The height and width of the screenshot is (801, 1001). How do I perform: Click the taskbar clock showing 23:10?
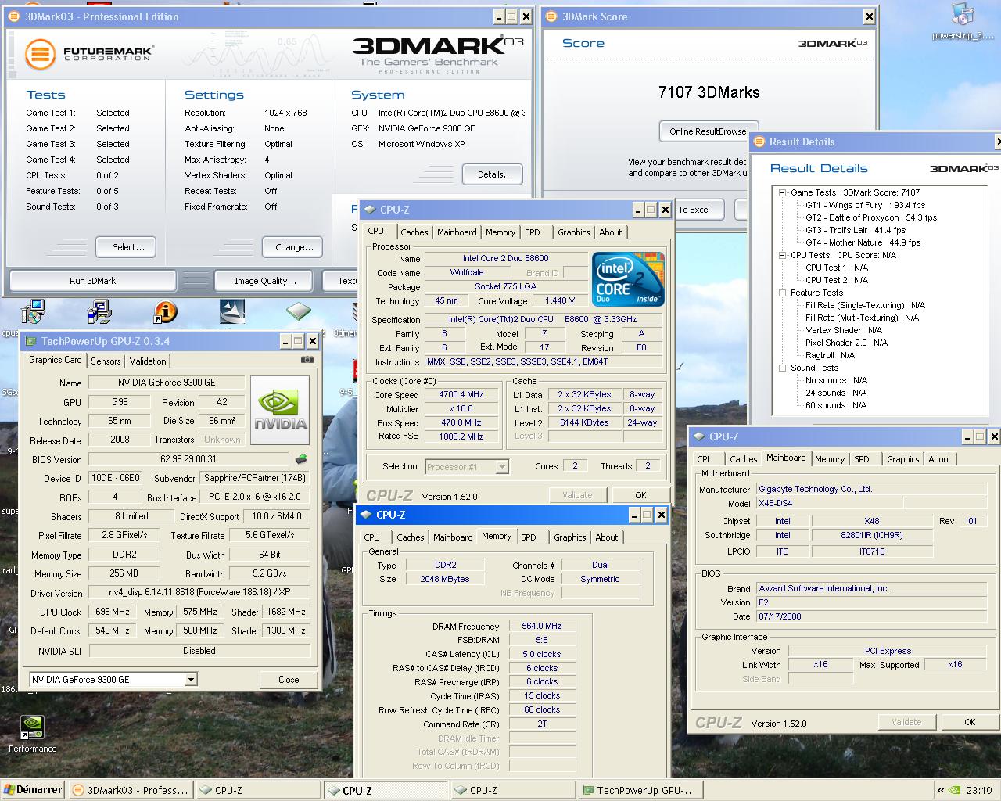click(x=978, y=790)
